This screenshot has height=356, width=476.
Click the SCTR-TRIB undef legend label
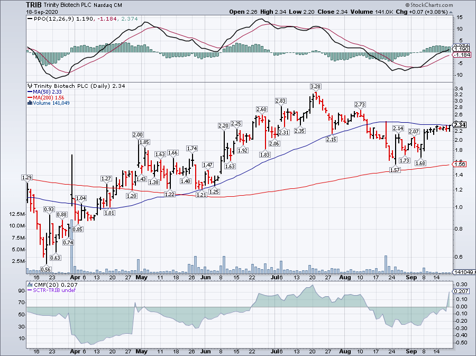(54, 290)
